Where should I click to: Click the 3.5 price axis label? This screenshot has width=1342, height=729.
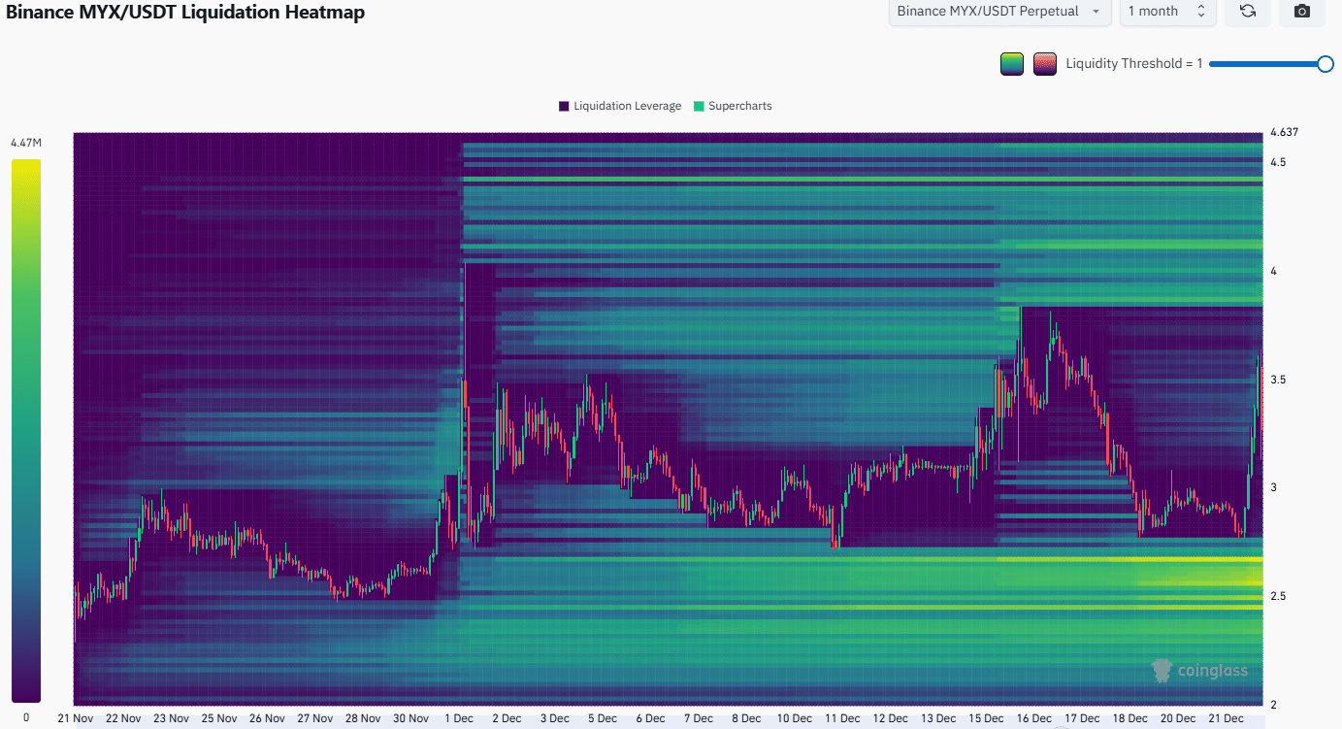pyautogui.click(x=1278, y=380)
